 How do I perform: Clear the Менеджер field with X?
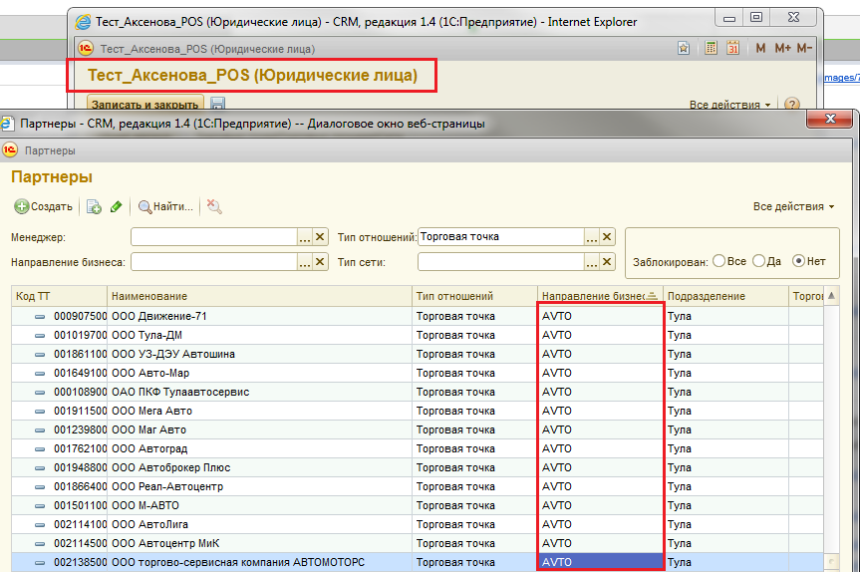click(x=320, y=237)
